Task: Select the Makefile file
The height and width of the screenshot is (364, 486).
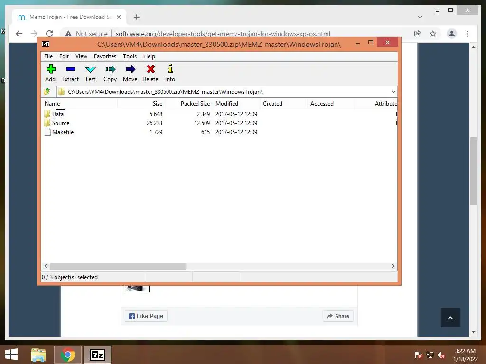Action: tap(63, 132)
